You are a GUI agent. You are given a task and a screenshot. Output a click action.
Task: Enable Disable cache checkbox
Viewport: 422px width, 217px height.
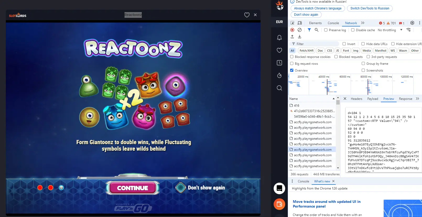point(353,30)
